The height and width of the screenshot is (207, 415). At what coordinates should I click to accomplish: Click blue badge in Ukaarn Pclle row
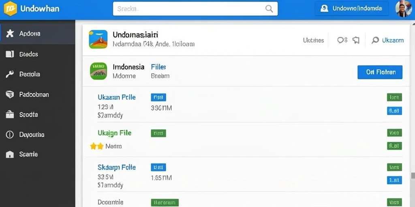click(394, 111)
